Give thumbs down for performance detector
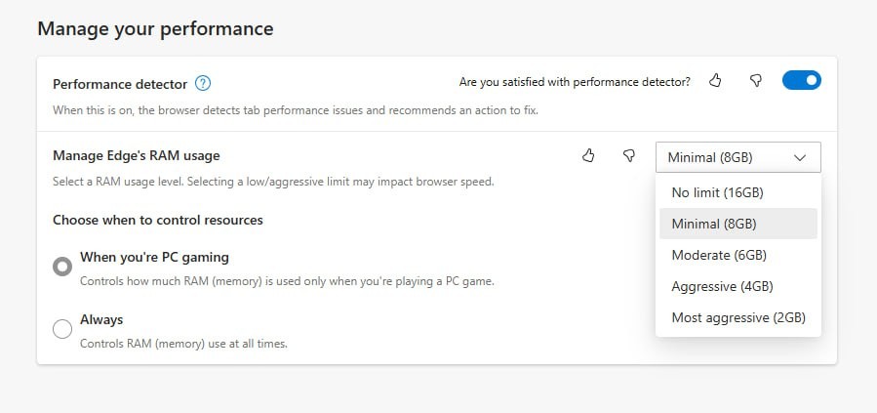Screen dimensions: 877x413 pos(756,81)
